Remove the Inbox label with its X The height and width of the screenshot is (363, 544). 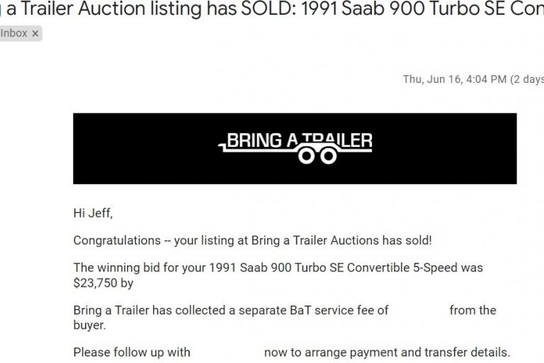35,34
